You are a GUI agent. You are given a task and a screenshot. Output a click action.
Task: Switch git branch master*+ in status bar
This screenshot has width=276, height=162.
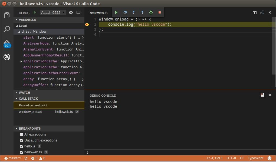[13, 158]
